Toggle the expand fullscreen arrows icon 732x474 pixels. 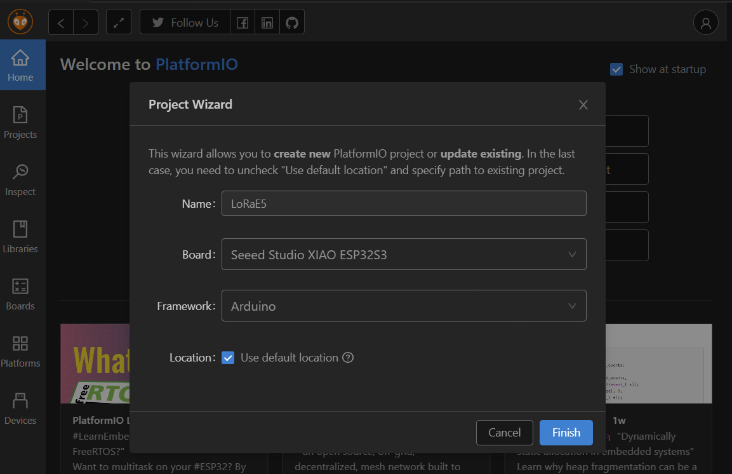coord(119,22)
